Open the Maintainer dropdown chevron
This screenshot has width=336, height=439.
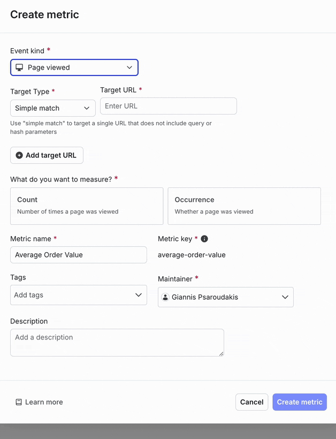click(x=285, y=297)
